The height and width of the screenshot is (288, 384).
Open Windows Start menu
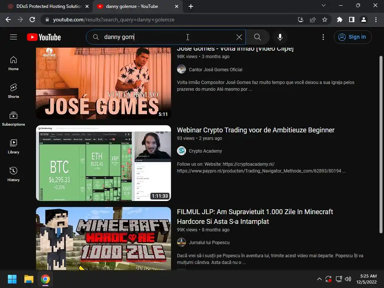tap(12, 279)
